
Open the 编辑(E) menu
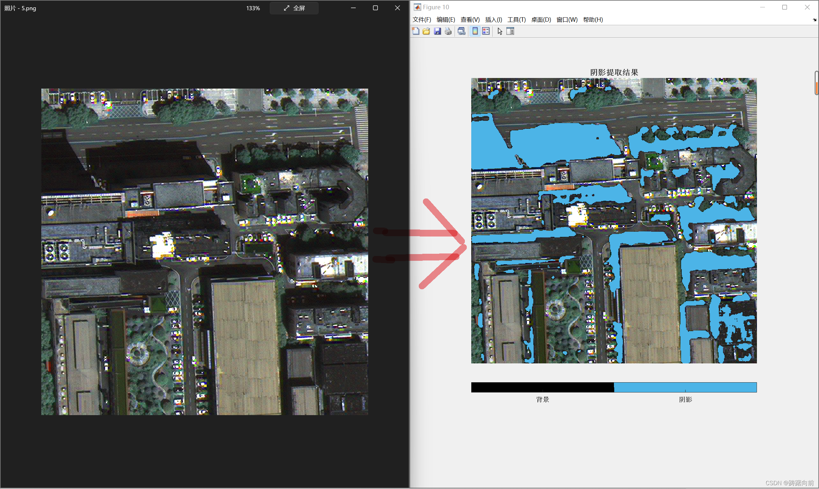pos(446,19)
